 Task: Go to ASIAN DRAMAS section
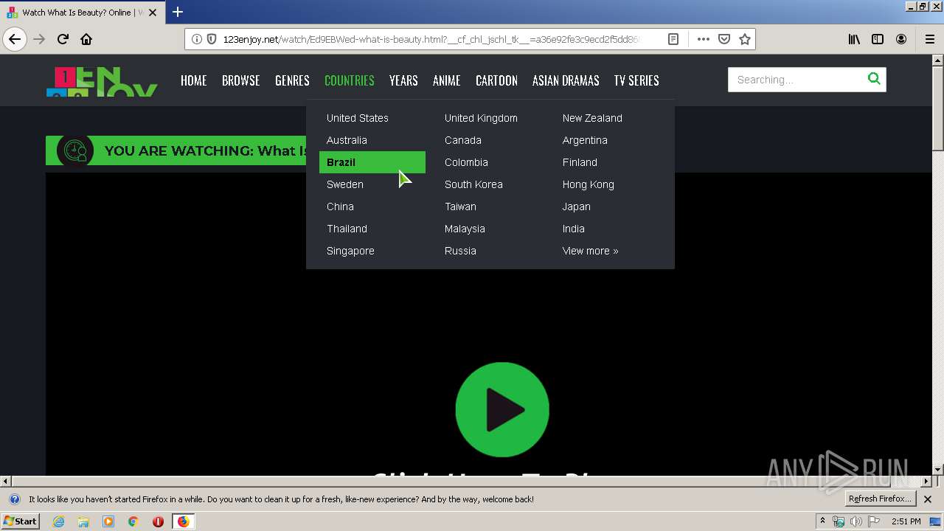tap(566, 80)
